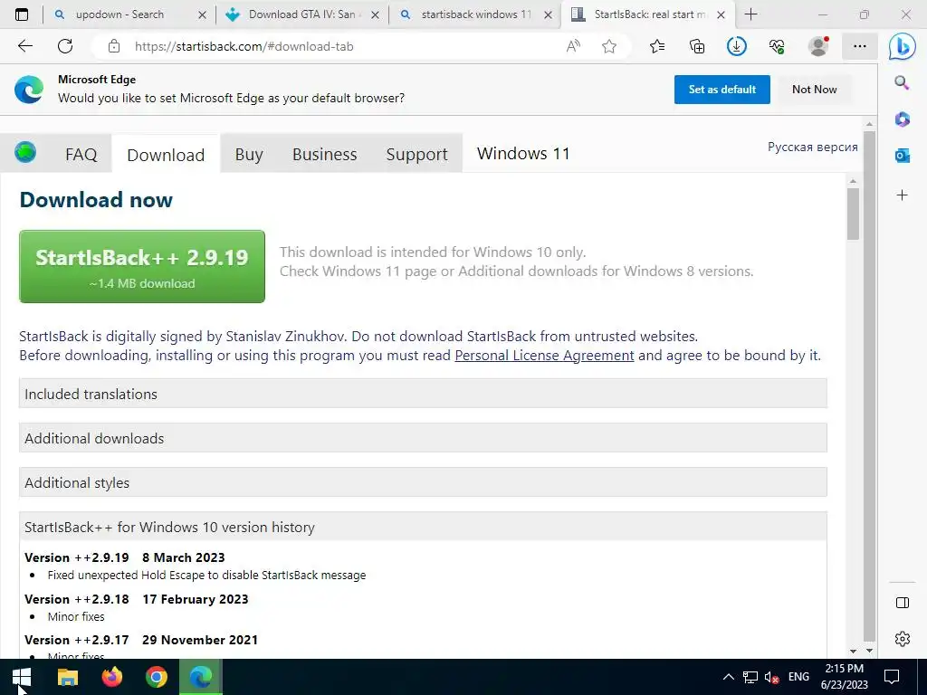This screenshot has width=927, height=695.
Task: Open Edge Settings and more menu
Action: pos(860,46)
